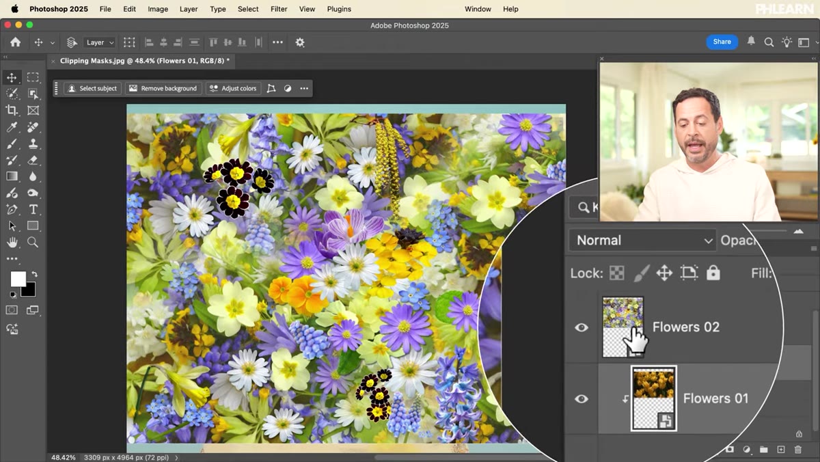Image resolution: width=820 pixels, height=462 pixels.
Task: Click the adjustment circle icon in contextual bar
Action: (x=288, y=88)
